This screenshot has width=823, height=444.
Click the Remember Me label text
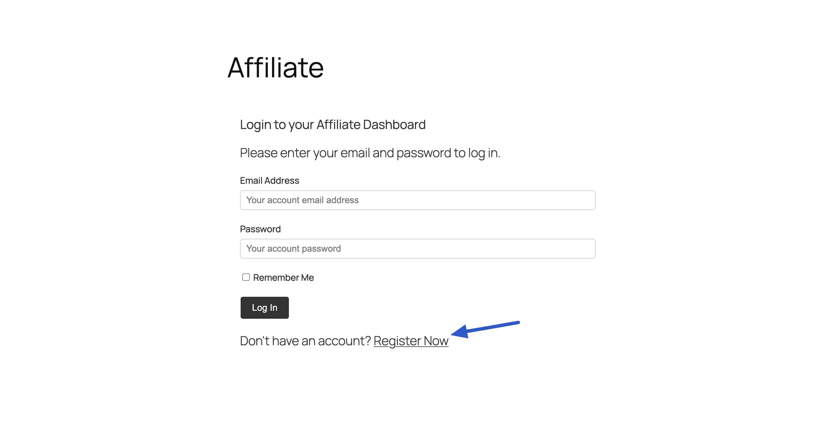click(283, 277)
